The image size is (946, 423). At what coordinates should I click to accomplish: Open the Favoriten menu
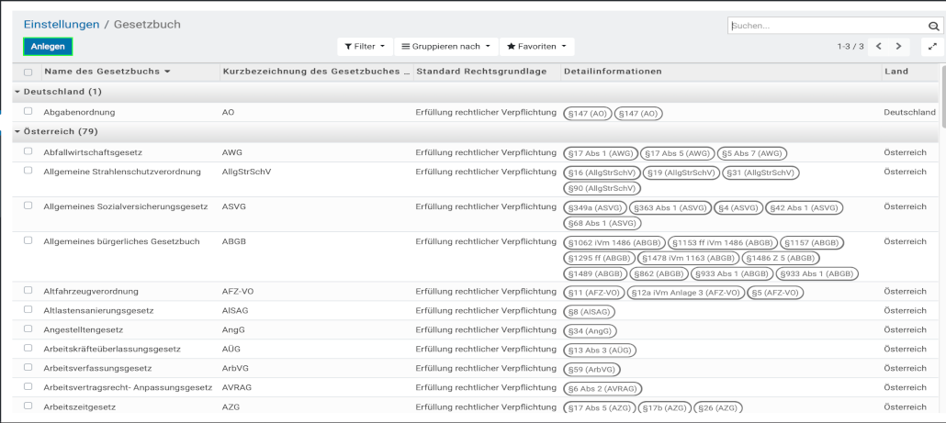[x=536, y=46]
